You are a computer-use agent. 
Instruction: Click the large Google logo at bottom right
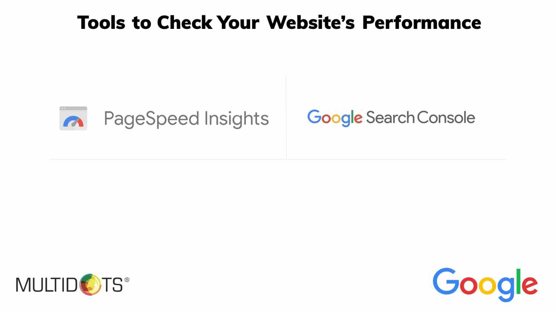point(485,284)
